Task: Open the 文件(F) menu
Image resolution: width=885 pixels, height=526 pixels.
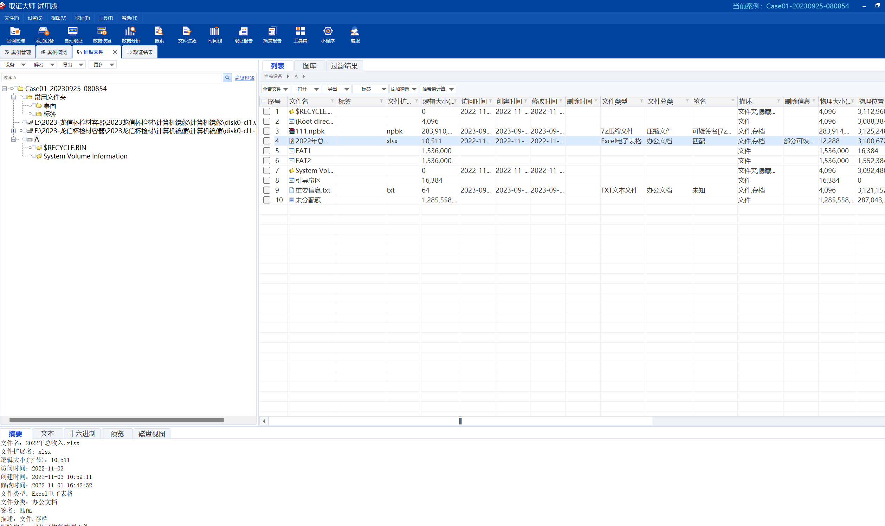Action: (12, 18)
